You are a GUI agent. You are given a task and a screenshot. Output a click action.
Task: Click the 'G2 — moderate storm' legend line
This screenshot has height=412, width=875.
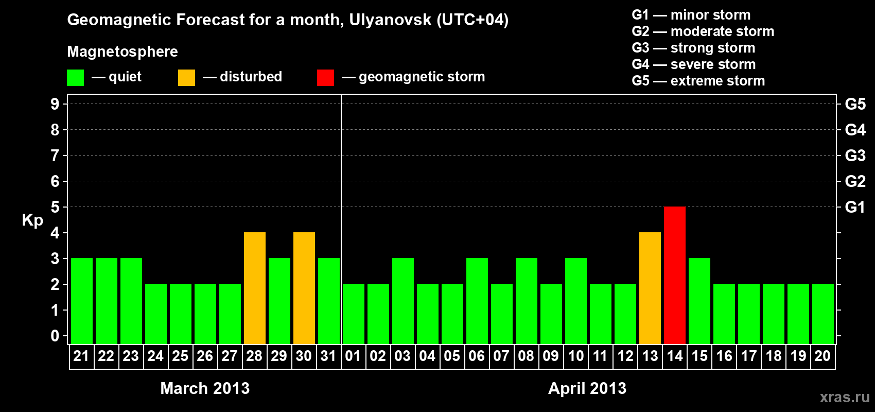[x=703, y=31]
